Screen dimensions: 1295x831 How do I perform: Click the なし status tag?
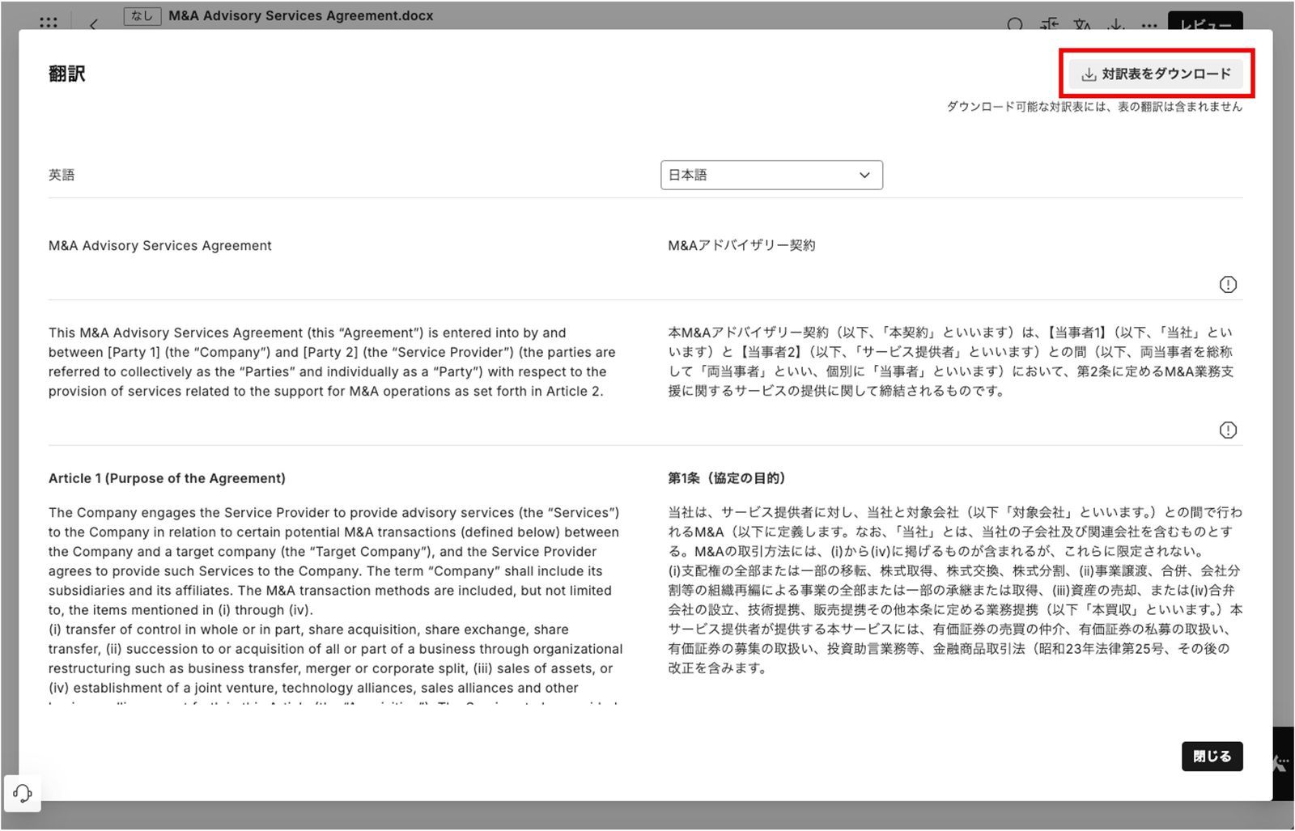142,15
